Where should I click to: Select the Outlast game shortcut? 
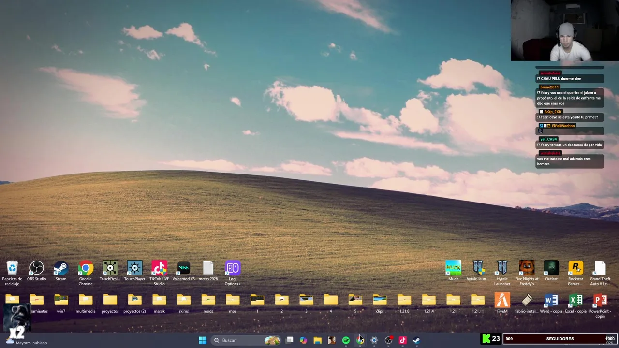click(x=551, y=271)
